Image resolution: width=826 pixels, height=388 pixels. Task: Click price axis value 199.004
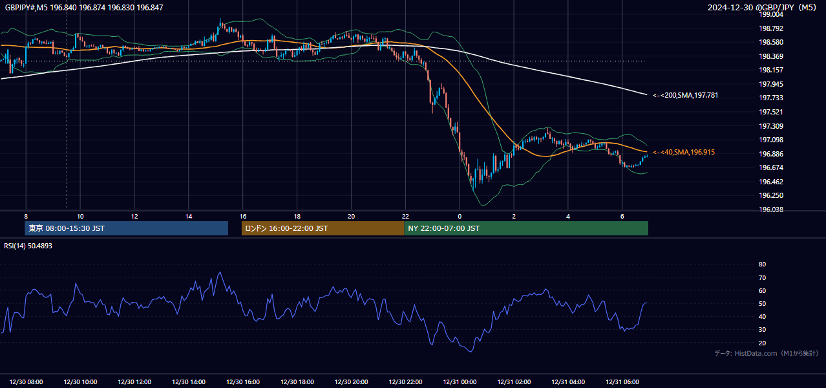tap(770, 14)
